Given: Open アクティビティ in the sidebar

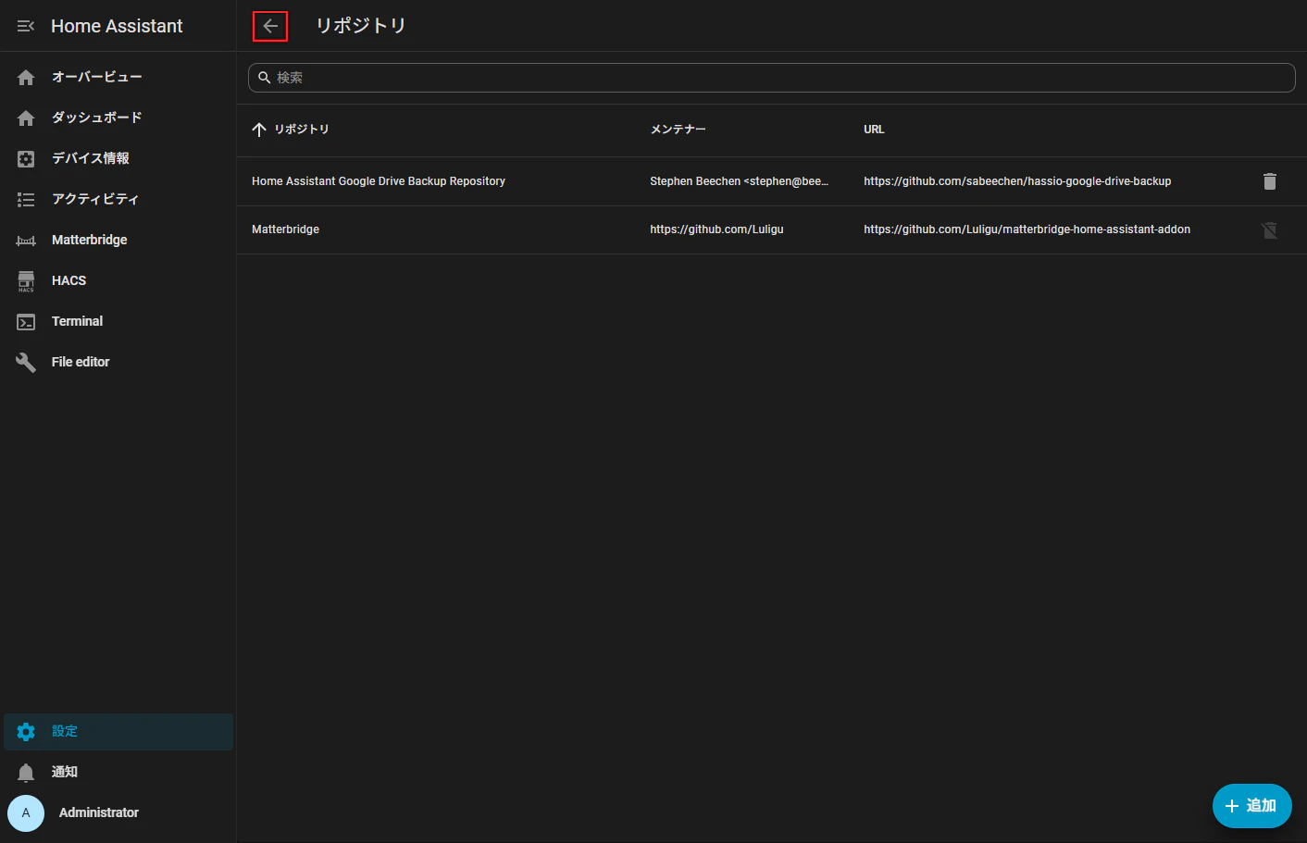Looking at the screenshot, I should [118, 200].
